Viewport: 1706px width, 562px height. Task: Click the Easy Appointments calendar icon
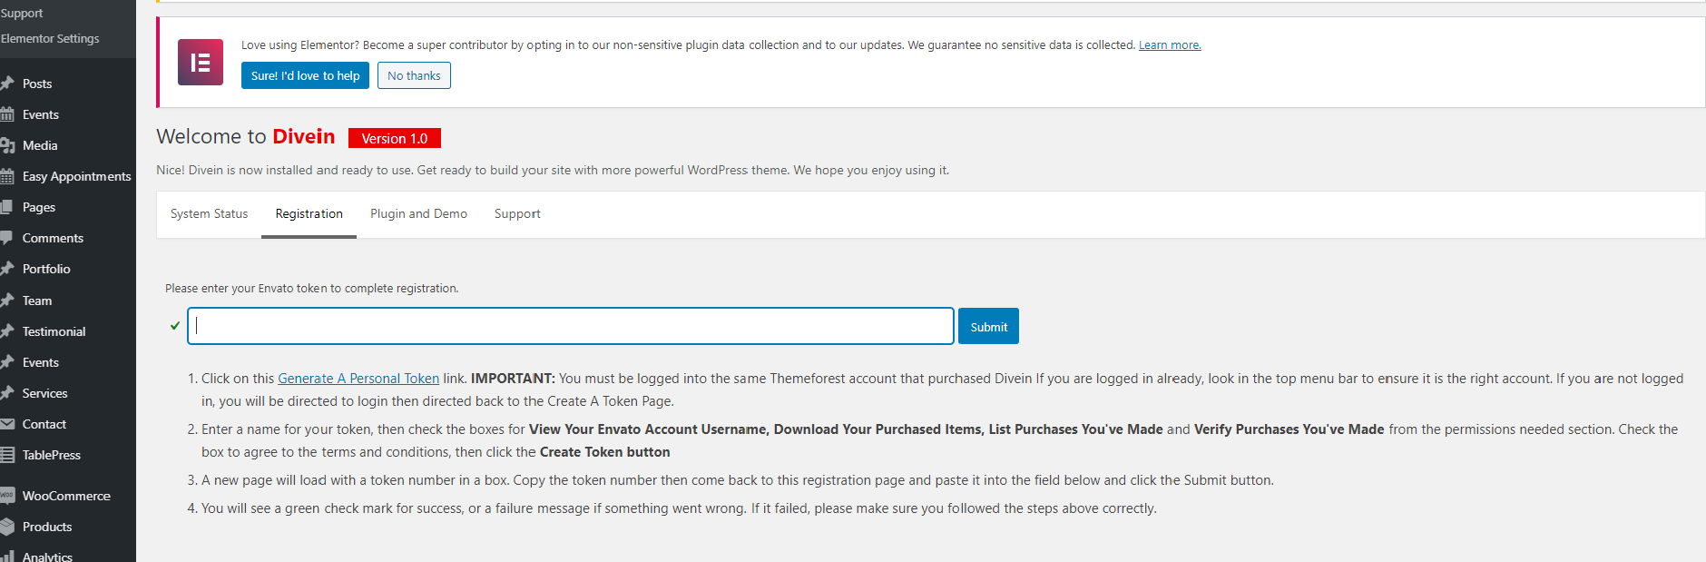click(x=7, y=176)
